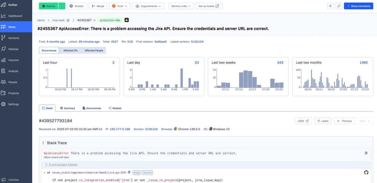Viewport: 377px width, 183px height.
Task: Open the bugs/encanto owner dropdown
Action: pyautogui.click(x=148, y=6)
